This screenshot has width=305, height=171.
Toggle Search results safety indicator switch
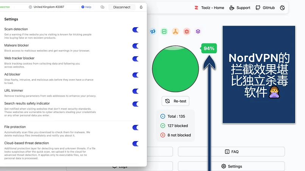[x=135, y=104]
